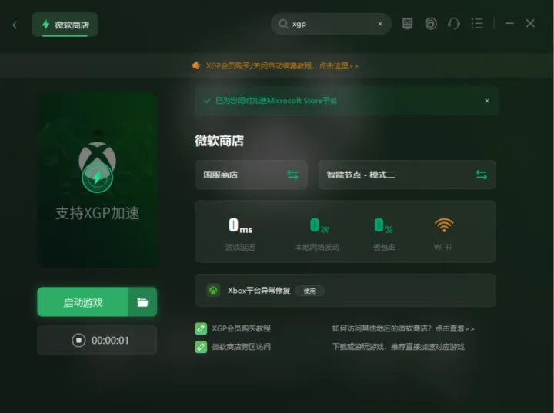Open customer support headset icon

click(x=454, y=24)
